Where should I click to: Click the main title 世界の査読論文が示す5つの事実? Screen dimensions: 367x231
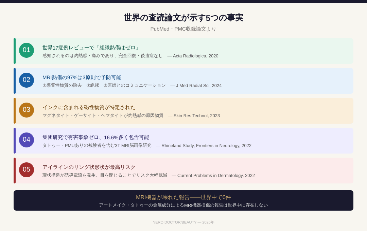coord(183,18)
